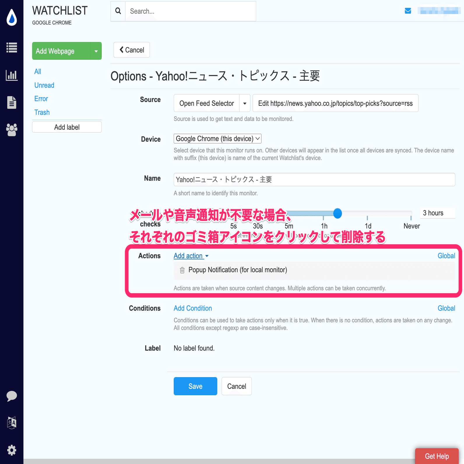This screenshot has height=464, width=464.
Task: Expand the Add Webpage dropdown arrow
Action: point(96,51)
